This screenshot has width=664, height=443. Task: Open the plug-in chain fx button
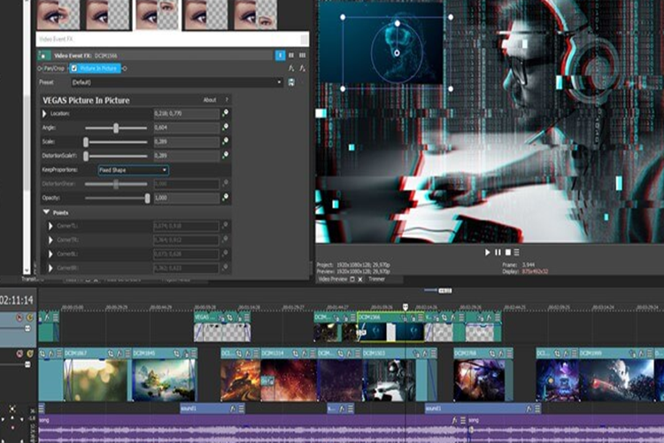(x=291, y=68)
